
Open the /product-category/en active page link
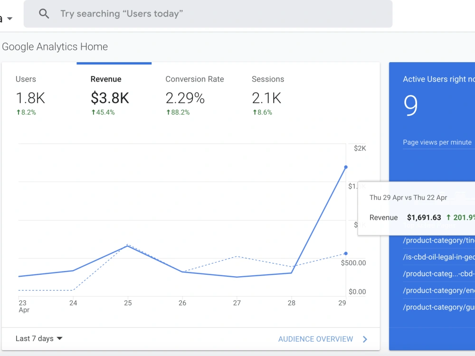pyautogui.click(x=438, y=290)
